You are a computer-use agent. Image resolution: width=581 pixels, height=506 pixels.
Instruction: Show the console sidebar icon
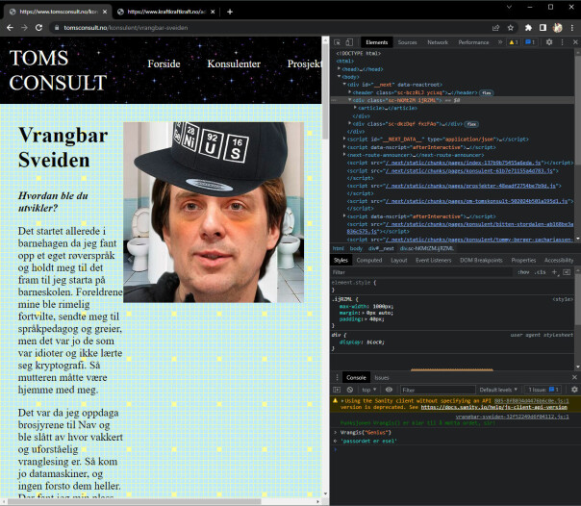coord(337,390)
